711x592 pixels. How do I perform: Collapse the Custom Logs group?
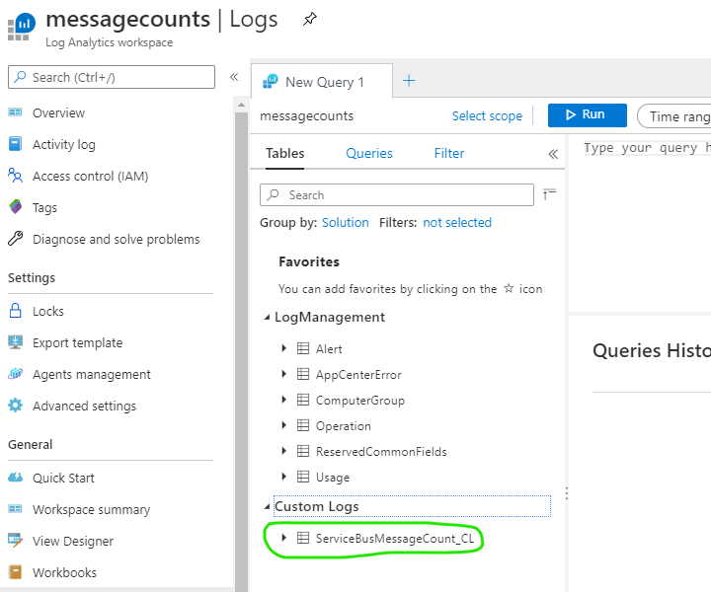tap(267, 507)
